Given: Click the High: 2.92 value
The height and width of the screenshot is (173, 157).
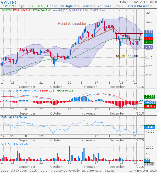Looking at the screenshot, I should [x=73, y=6].
